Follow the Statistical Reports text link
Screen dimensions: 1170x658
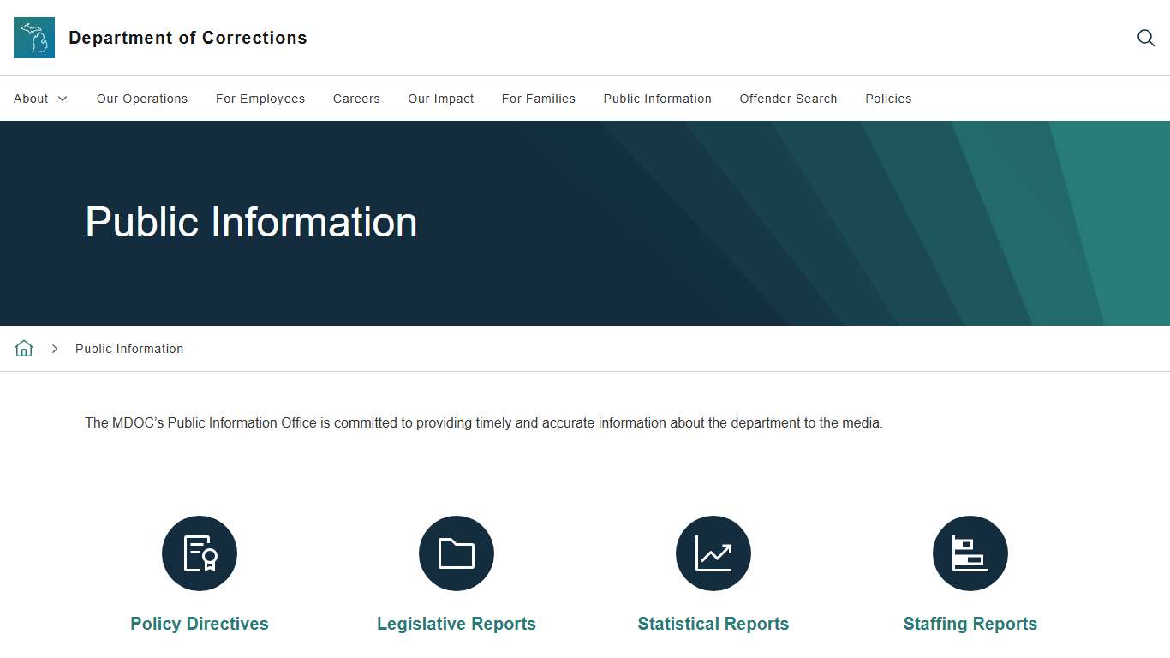(x=713, y=624)
